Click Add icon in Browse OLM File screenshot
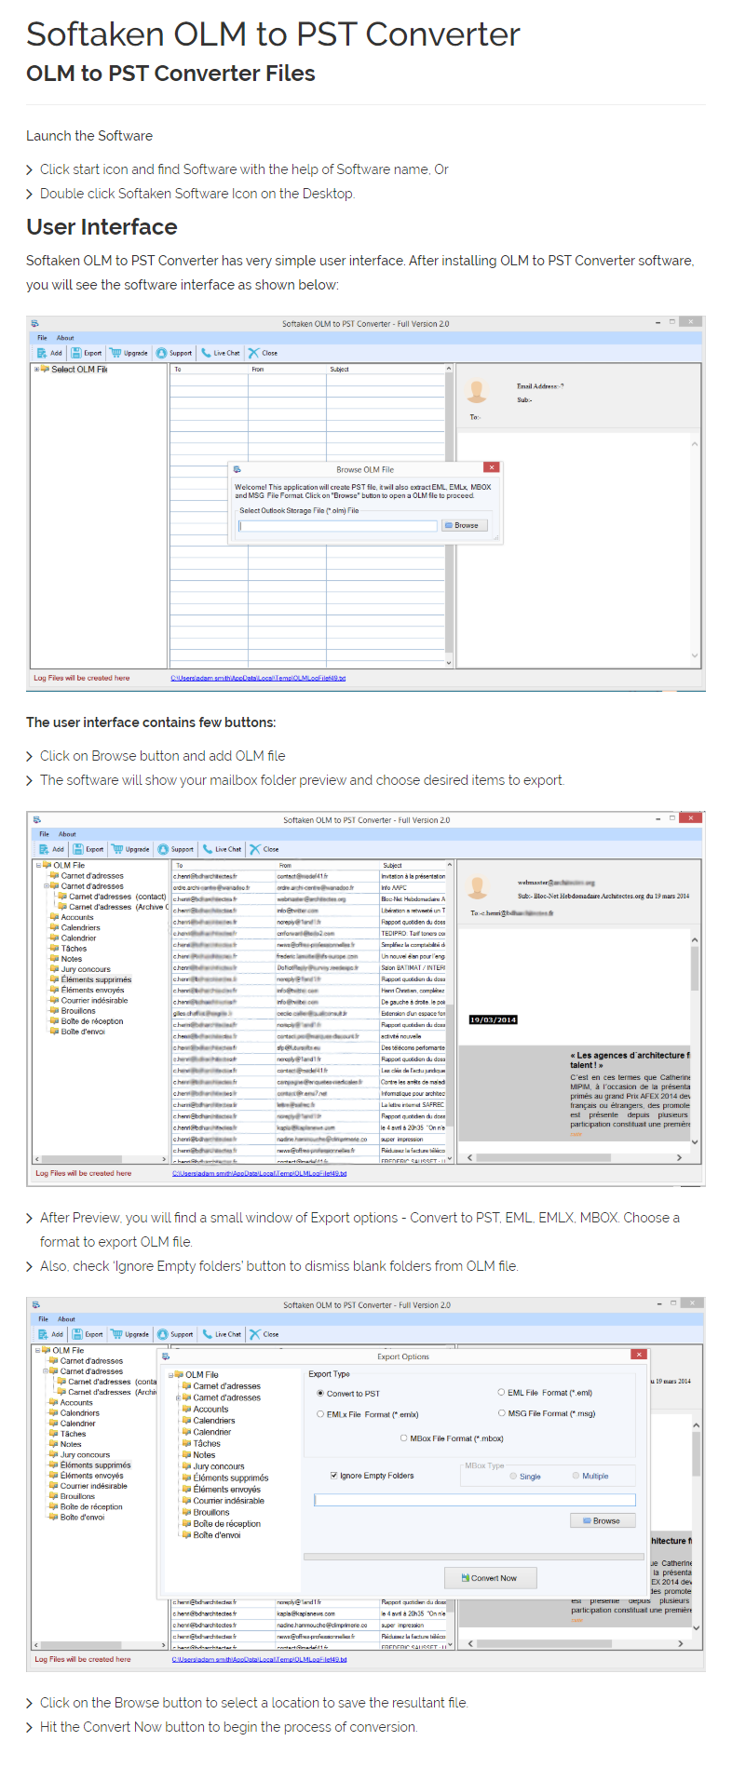Image resolution: width=732 pixels, height=1768 pixels. tap(42, 353)
